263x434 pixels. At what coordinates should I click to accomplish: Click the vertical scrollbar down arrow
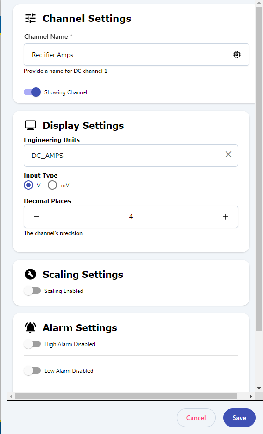tap(259, 388)
